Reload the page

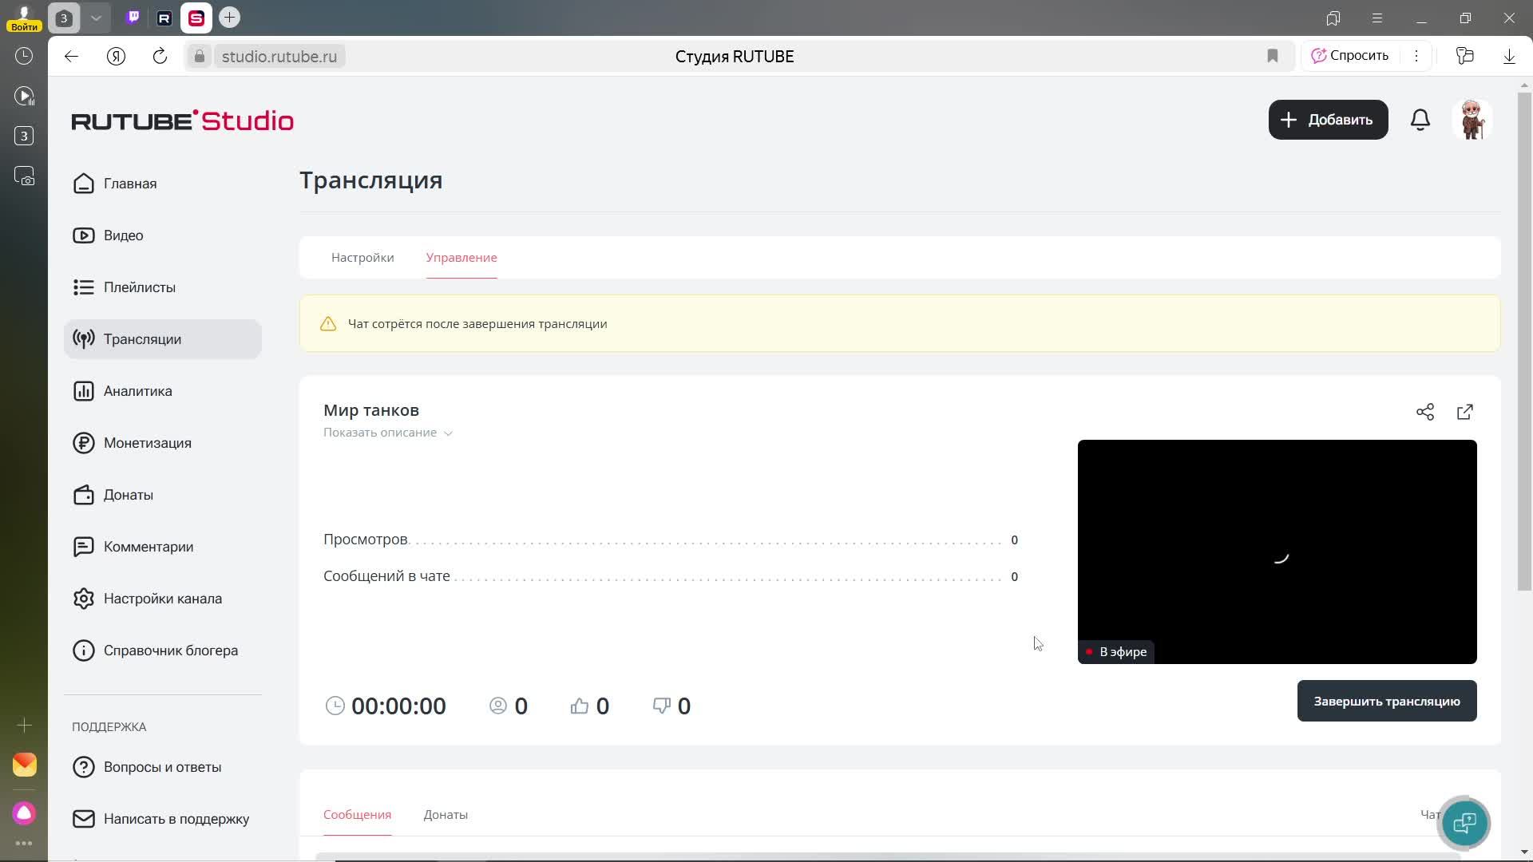160,56
